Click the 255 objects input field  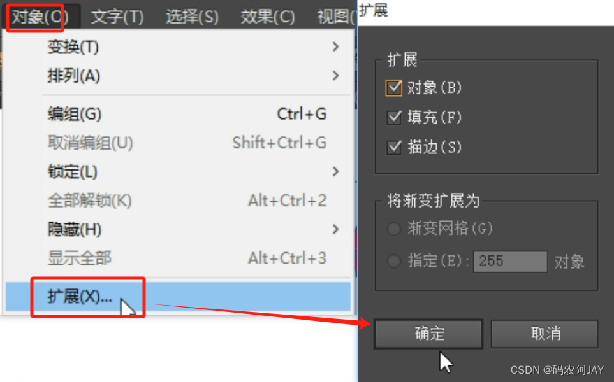pyautogui.click(x=510, y=261)
